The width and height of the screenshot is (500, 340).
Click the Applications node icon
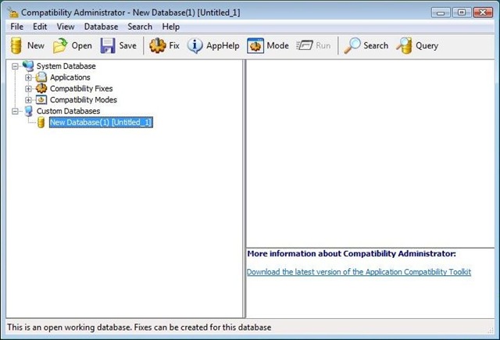tap(41, 77)
